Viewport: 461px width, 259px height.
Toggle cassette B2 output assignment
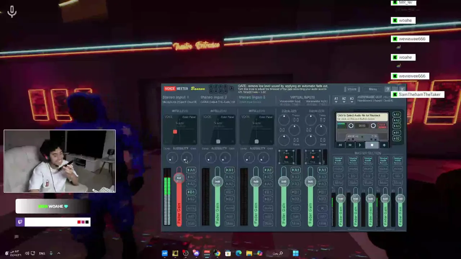(x=397, y=138)
